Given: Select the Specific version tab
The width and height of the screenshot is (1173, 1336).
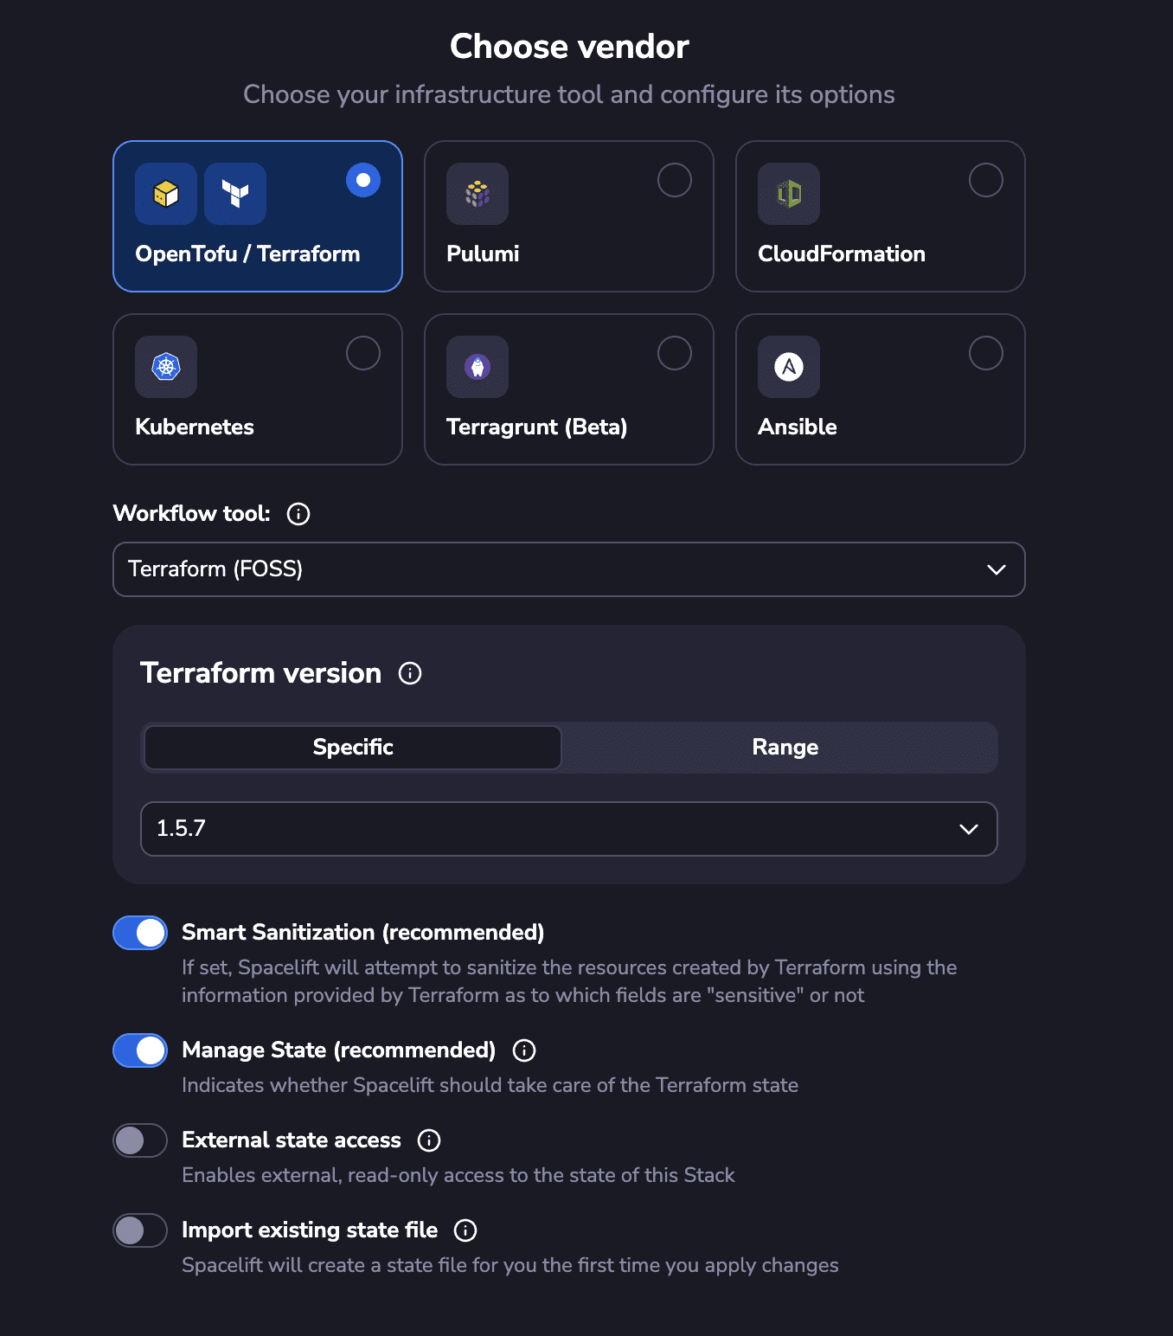Looking at the screenshot, I should (x=353, y=748).
